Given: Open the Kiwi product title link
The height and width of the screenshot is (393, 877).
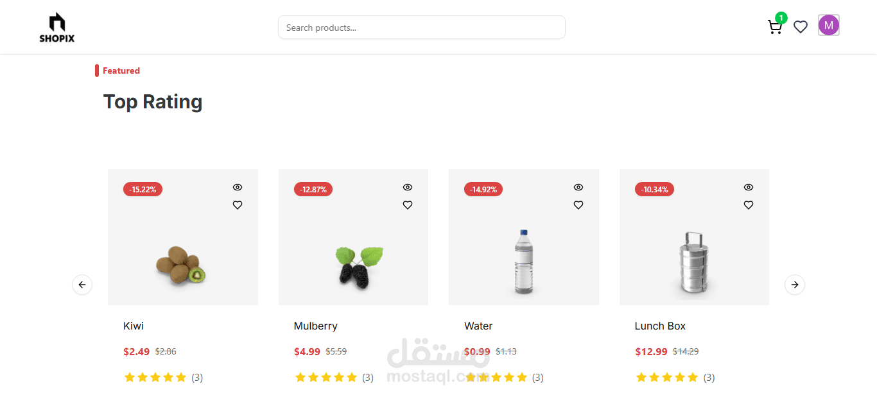Looking at the screenshot, I should pos(134,326).
